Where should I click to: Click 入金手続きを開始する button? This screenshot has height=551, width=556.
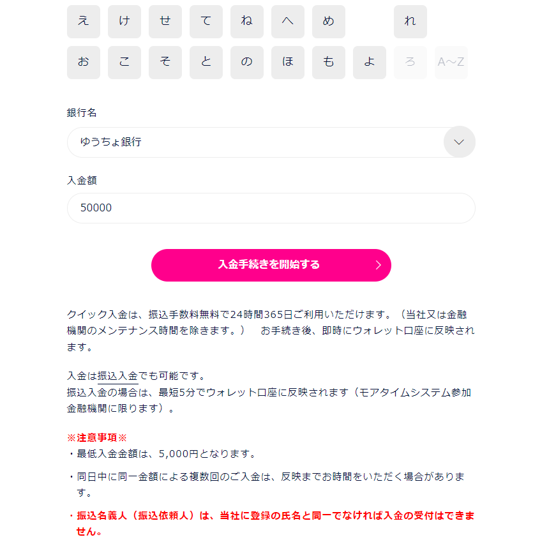(271, 265)
